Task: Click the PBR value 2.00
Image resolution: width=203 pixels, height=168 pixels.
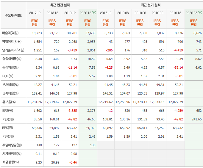Action: click(x=144, y=136)
